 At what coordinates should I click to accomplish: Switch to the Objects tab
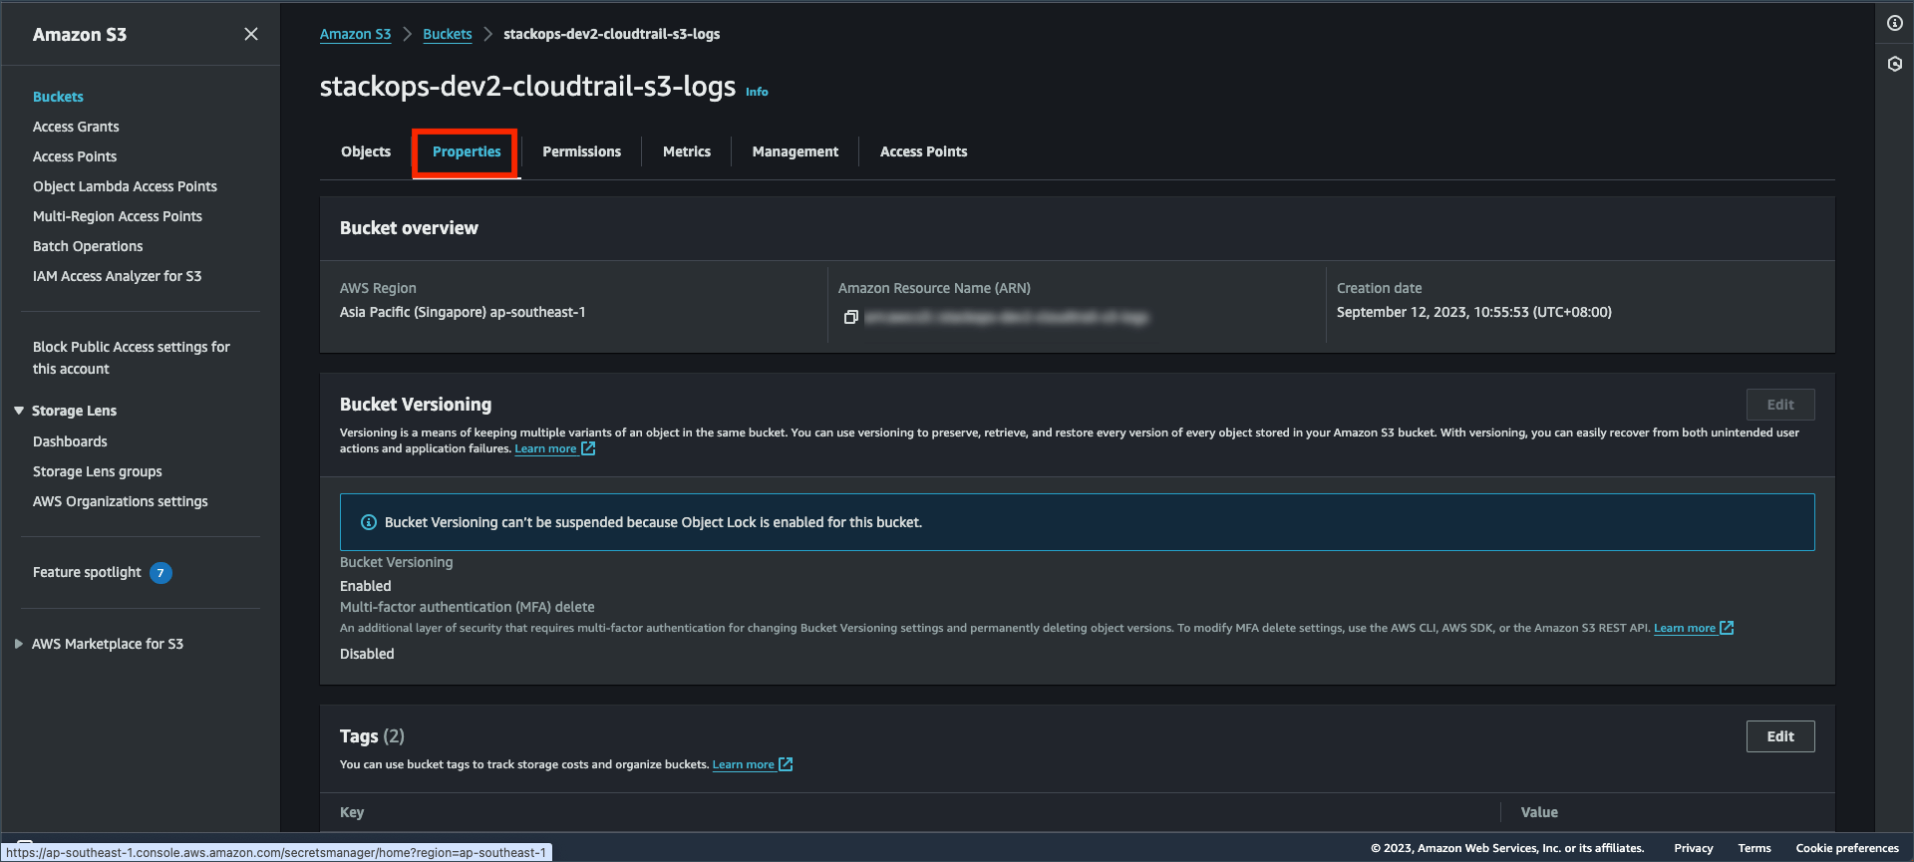click(366, 151)
